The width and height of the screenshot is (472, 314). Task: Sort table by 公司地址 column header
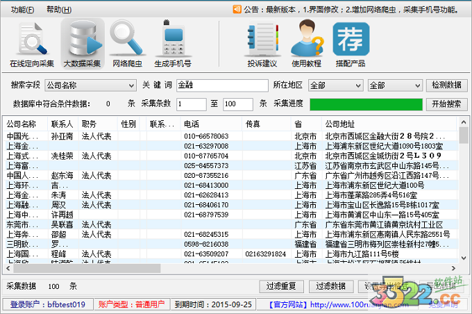tap(389, 124)
